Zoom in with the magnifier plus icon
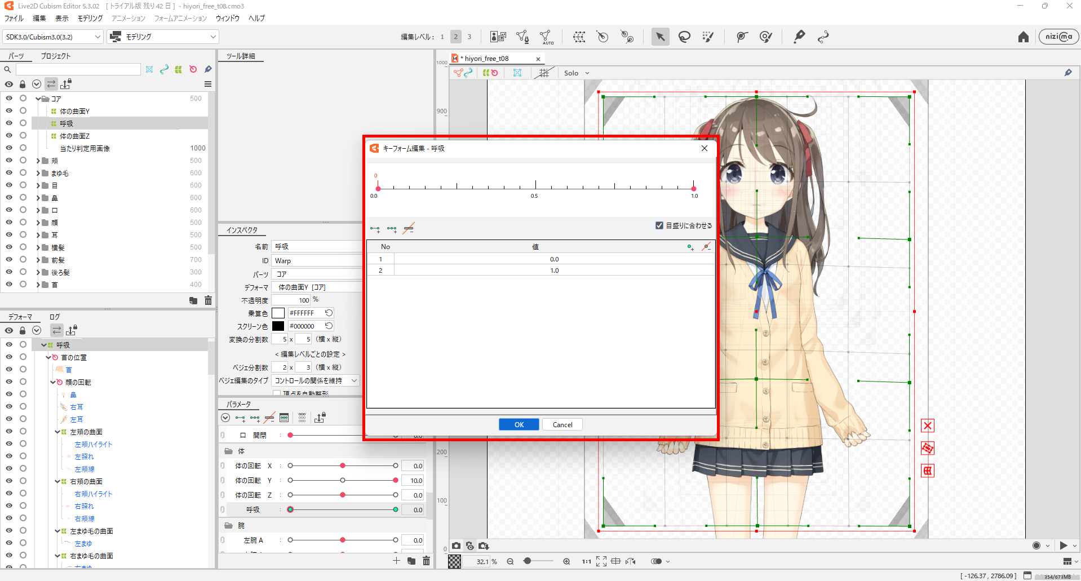Image resolution: width=1081 pixels, height=581 pixels. click(566, 561)
